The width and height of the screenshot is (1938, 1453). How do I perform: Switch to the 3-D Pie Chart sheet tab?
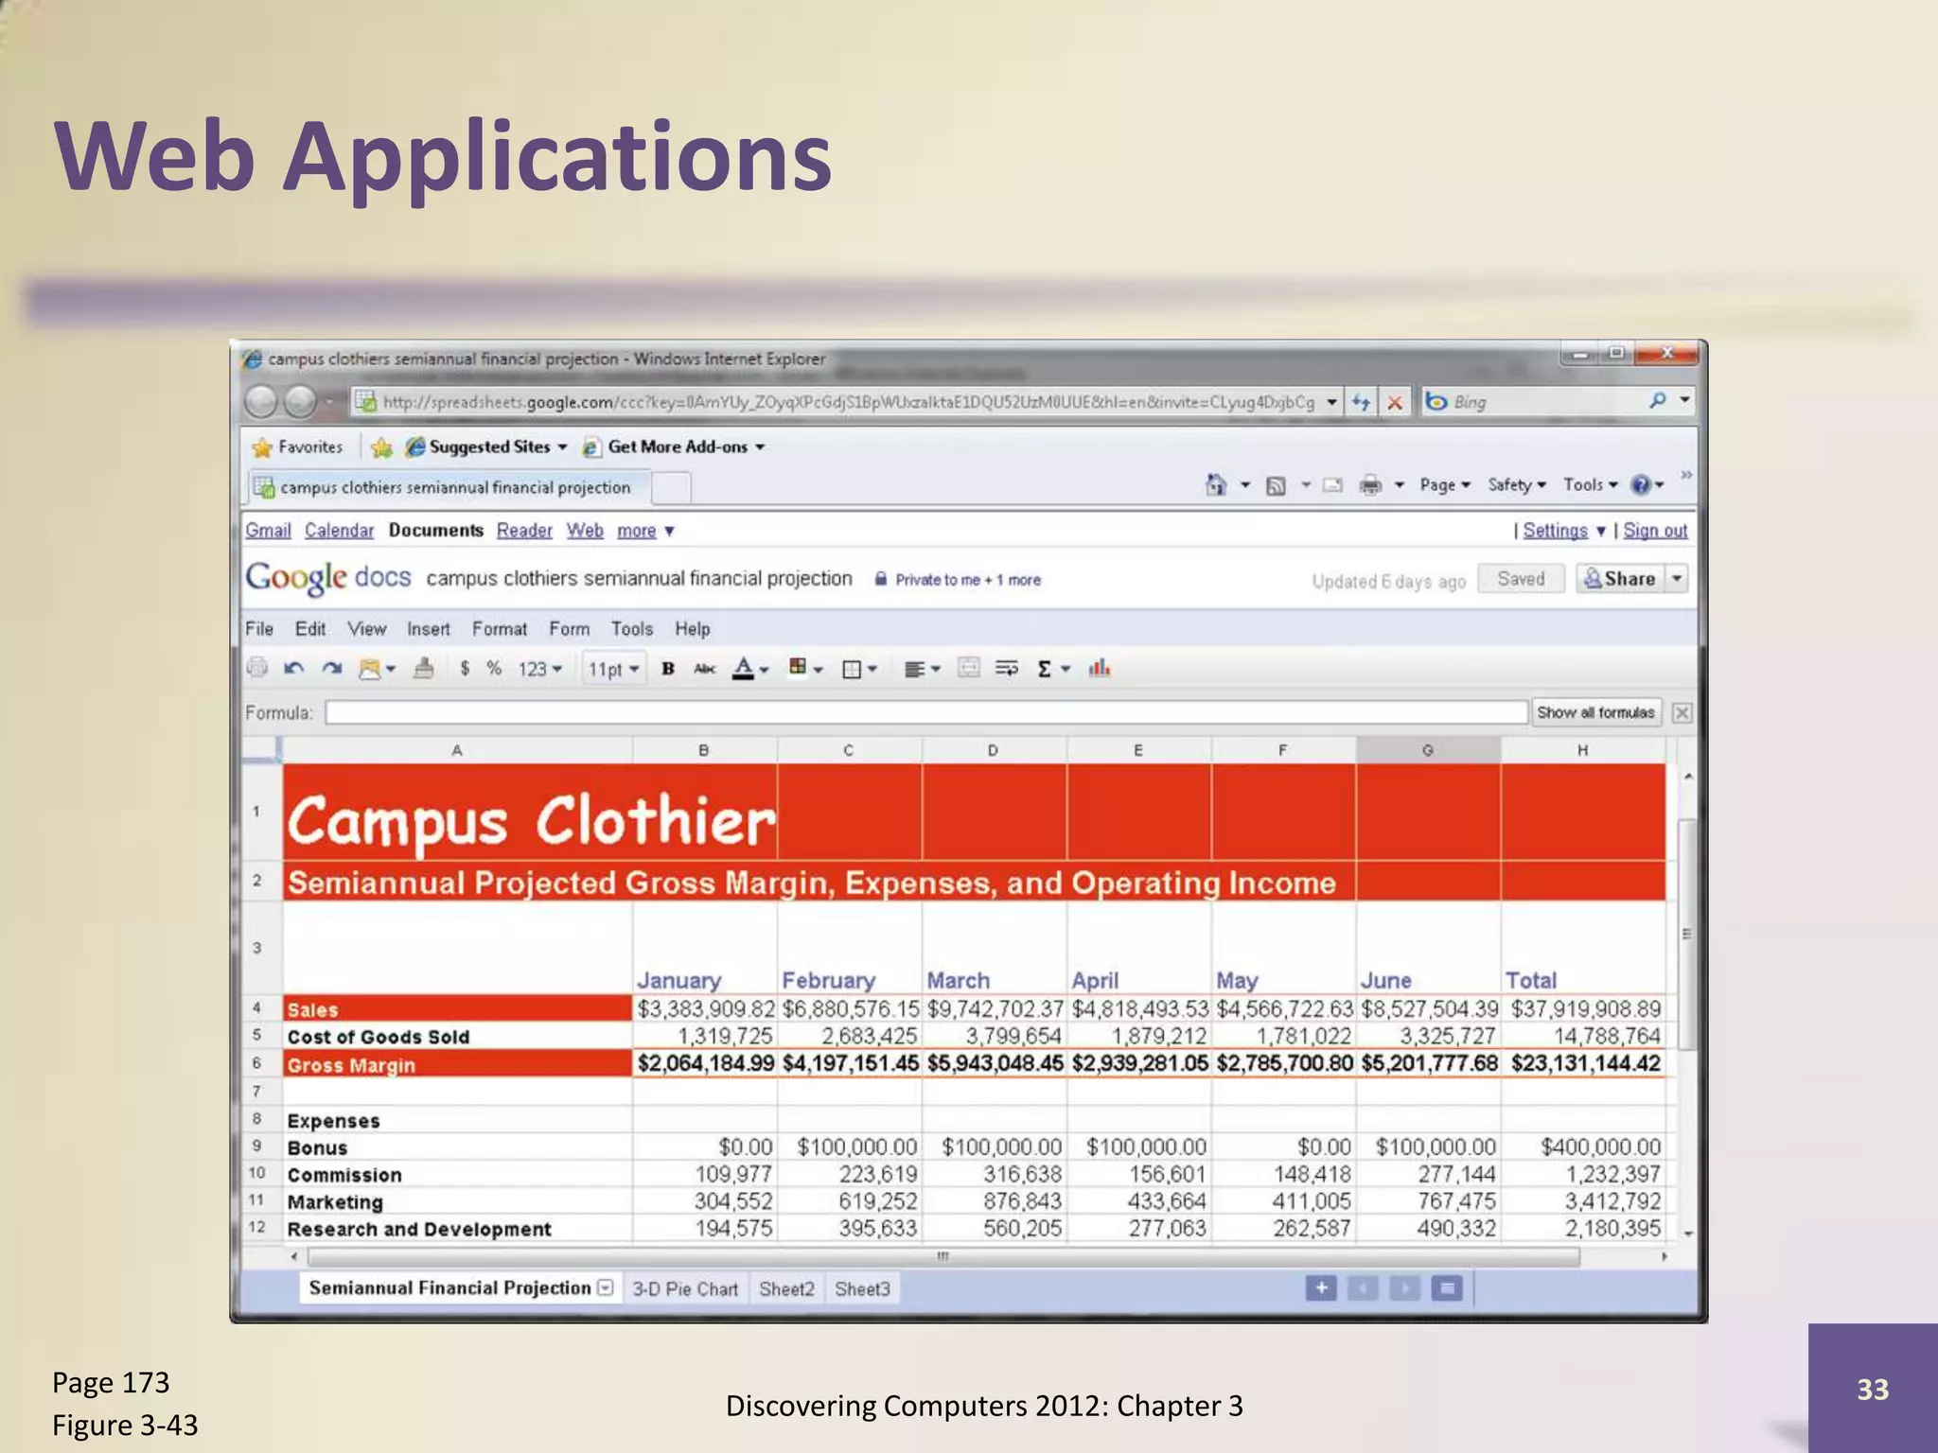(684, 1288)
